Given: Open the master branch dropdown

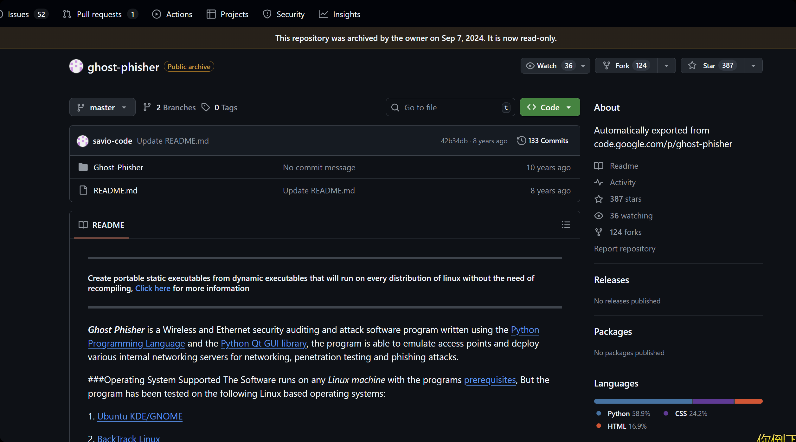Looking at the screenshot, I should click(102, 107).
